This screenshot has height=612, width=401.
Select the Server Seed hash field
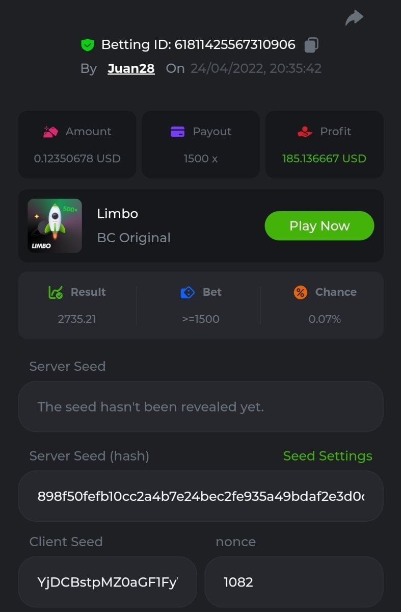[200, 496]
